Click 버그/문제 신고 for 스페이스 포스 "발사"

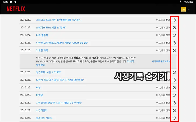click(x=163, y=28)
